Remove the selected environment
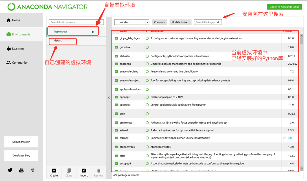Image resolution: width=307 pixels, height=181 pixels. [99, 173]
